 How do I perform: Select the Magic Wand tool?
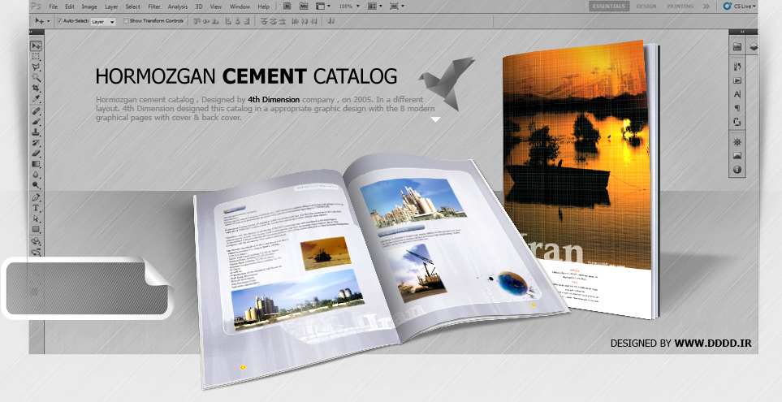point(36,78)
